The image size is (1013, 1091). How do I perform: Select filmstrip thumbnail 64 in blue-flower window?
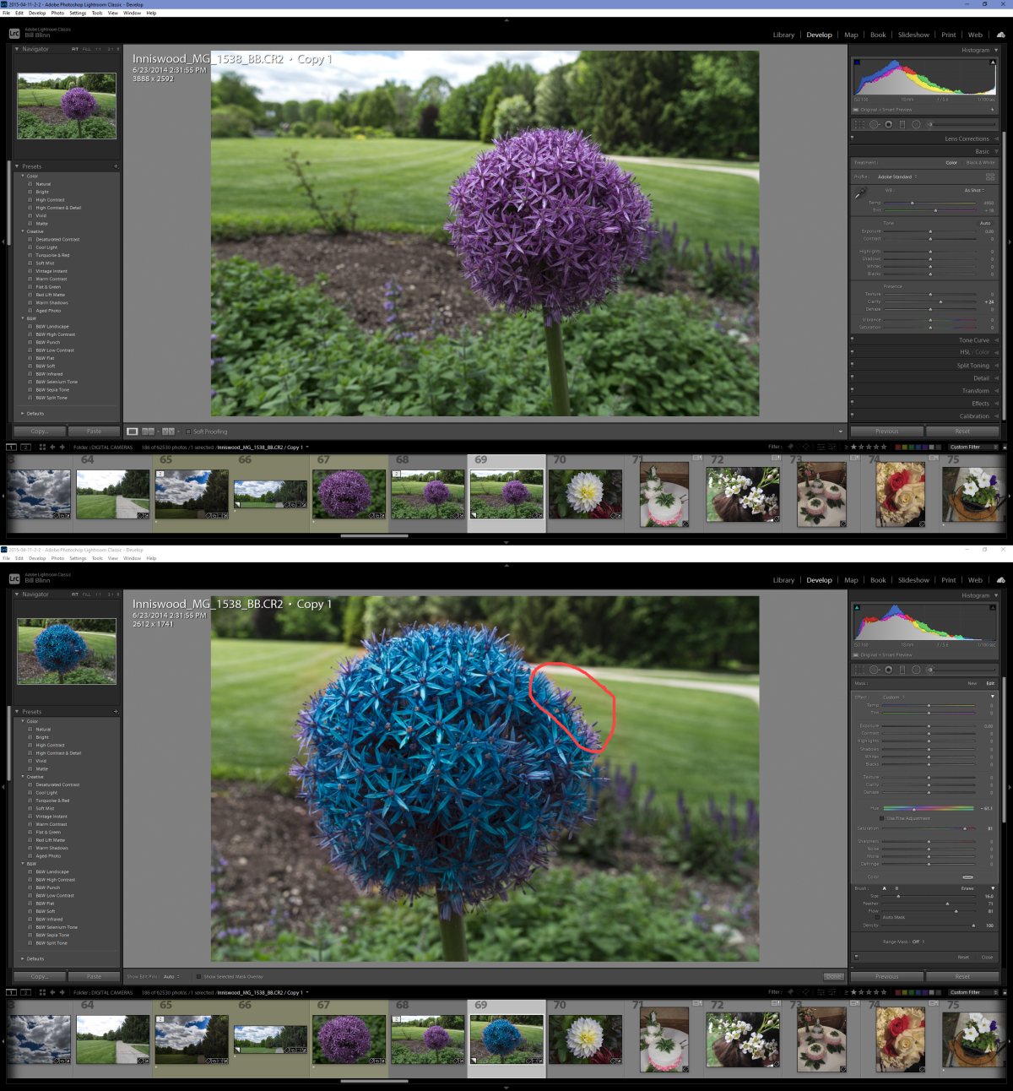113,1039
